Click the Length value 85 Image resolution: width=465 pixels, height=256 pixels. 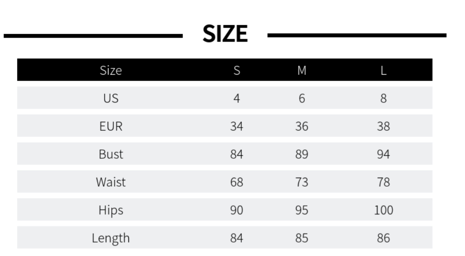point(302,238)
